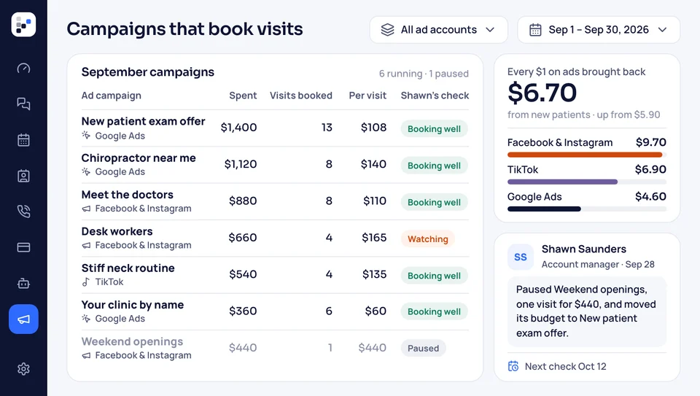Click Shawn Saunders' note about Weekend openings
Image resolution: width=700 pixels, height=396 pixels.
[586, 311]
